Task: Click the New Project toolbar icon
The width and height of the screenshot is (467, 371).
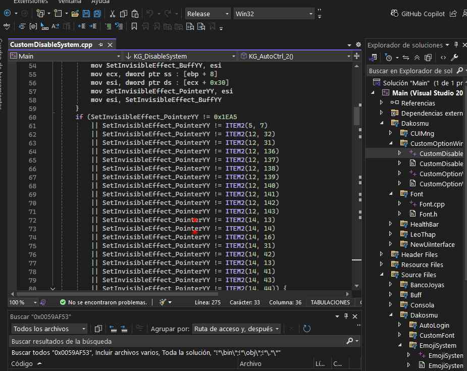Action: 40,14
